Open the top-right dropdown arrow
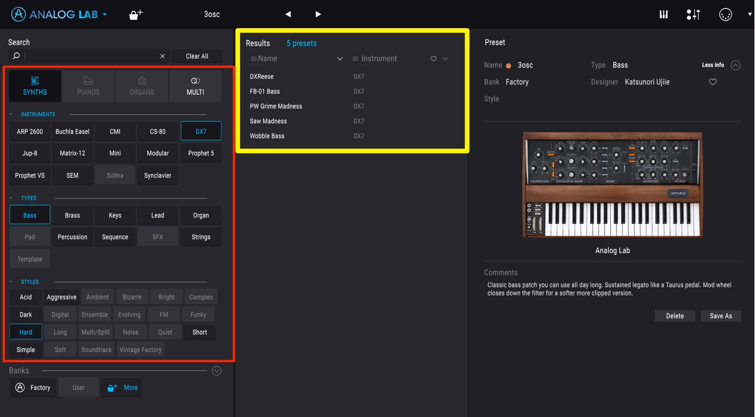 pos(750,14)
